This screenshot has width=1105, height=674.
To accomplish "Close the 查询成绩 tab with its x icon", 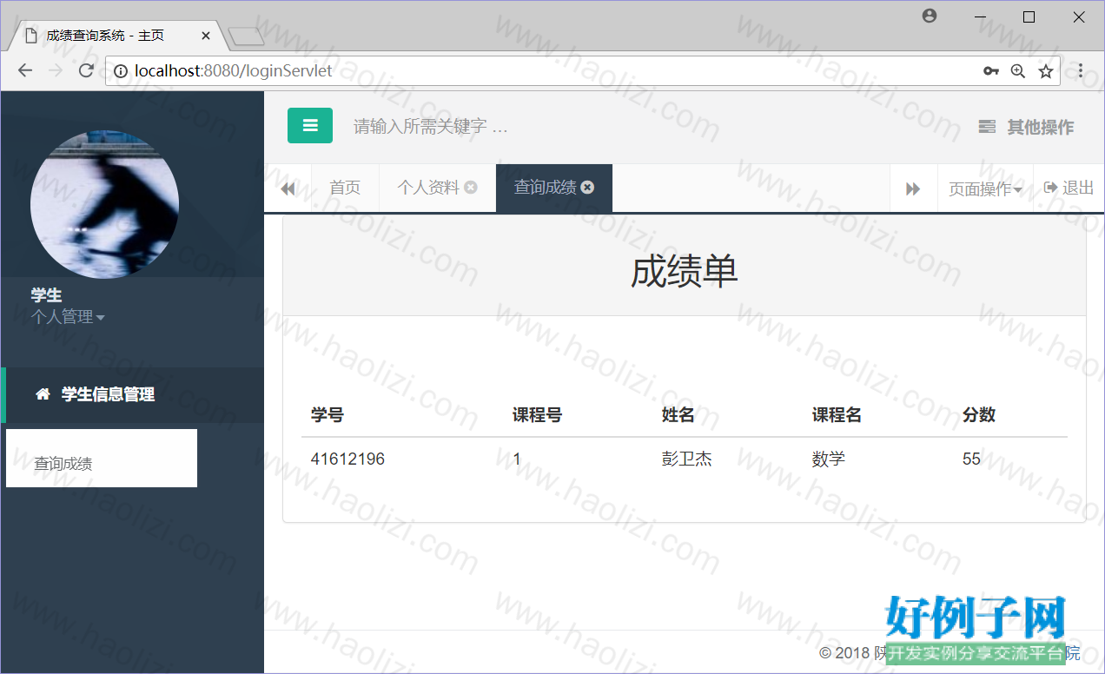I will (588, 187).
